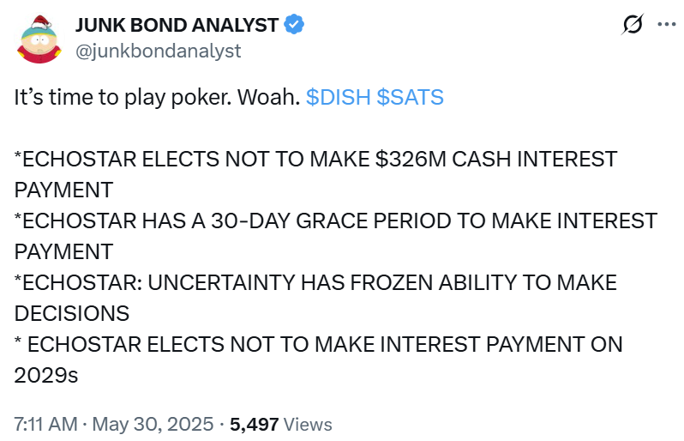Visit the @junkbondanalyst handle link
This screenshot has width=684, height=441.
158,51
